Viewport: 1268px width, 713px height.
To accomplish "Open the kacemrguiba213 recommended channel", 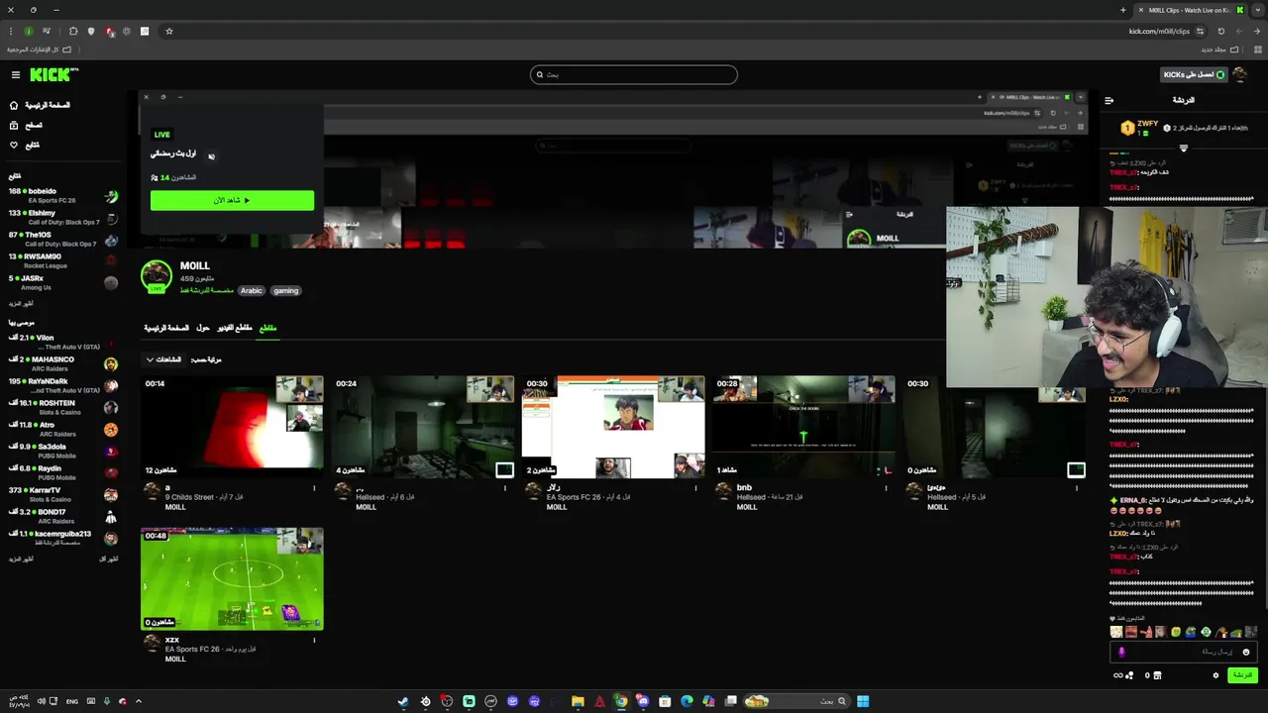I will (63, 538).
